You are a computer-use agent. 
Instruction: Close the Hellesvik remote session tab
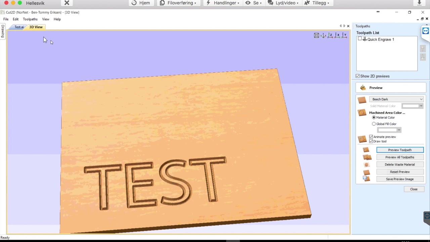point(67,3)
